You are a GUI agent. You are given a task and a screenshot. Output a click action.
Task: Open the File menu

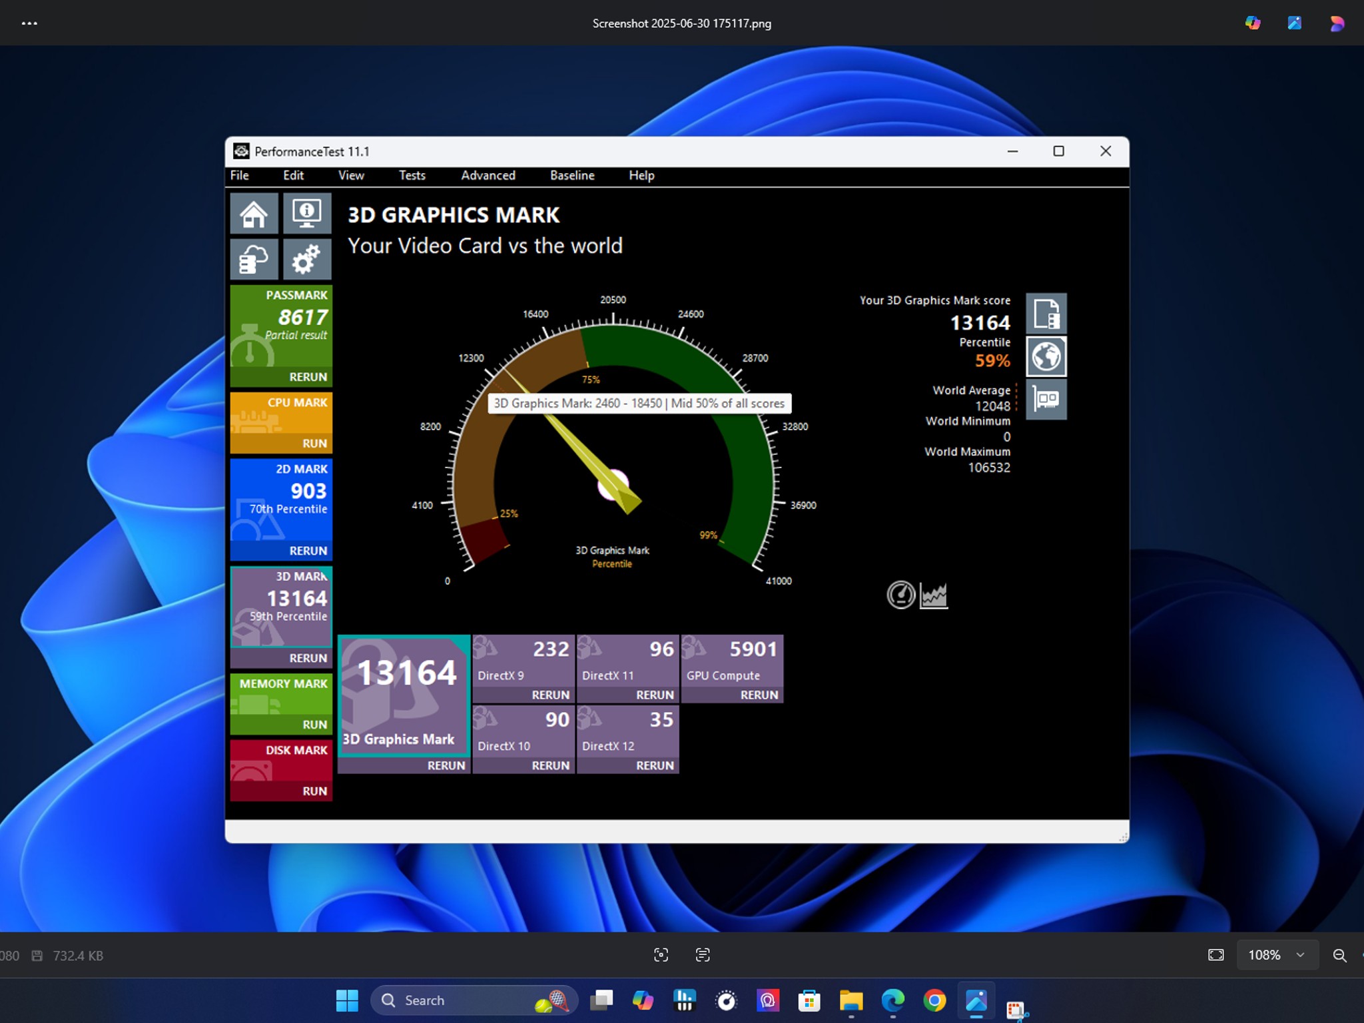point(240,175)
